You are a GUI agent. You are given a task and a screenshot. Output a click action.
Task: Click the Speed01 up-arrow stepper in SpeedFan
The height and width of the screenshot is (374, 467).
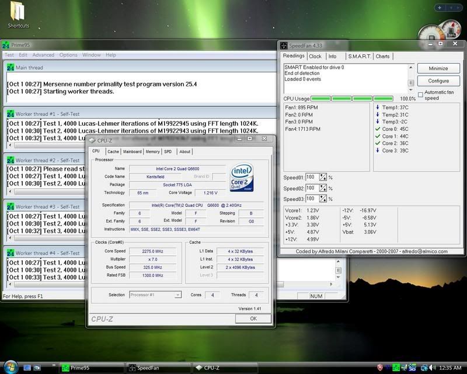[x=322, y=175]
